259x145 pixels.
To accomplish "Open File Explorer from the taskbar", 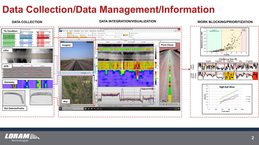I will (85, 109).
